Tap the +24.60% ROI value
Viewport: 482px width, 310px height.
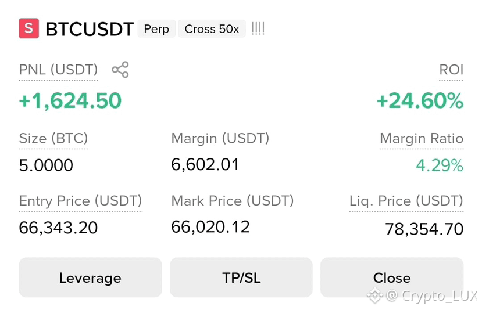tap(420, 100)
